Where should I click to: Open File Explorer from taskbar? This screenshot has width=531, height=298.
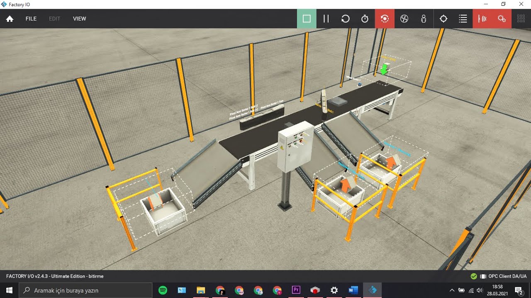coord(201,290)
